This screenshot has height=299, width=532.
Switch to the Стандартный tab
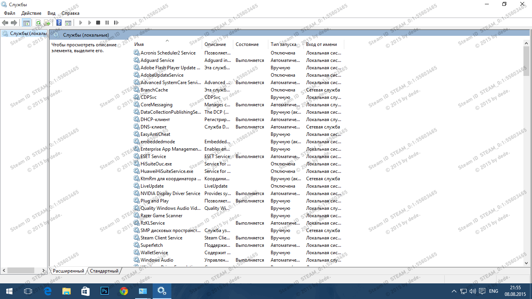point(104,271)
